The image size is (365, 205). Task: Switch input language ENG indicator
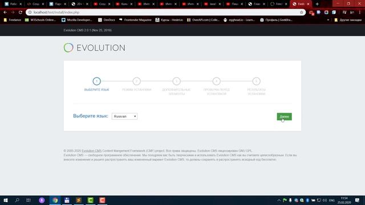(332, 200)
